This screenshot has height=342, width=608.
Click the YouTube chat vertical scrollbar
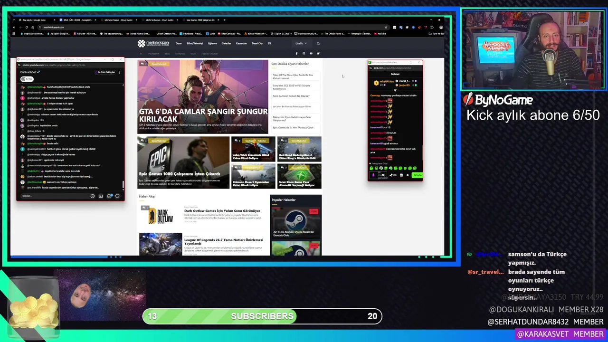click(123, 185)
